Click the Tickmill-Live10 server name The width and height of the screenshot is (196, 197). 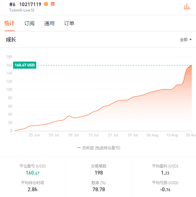point(22,10)
